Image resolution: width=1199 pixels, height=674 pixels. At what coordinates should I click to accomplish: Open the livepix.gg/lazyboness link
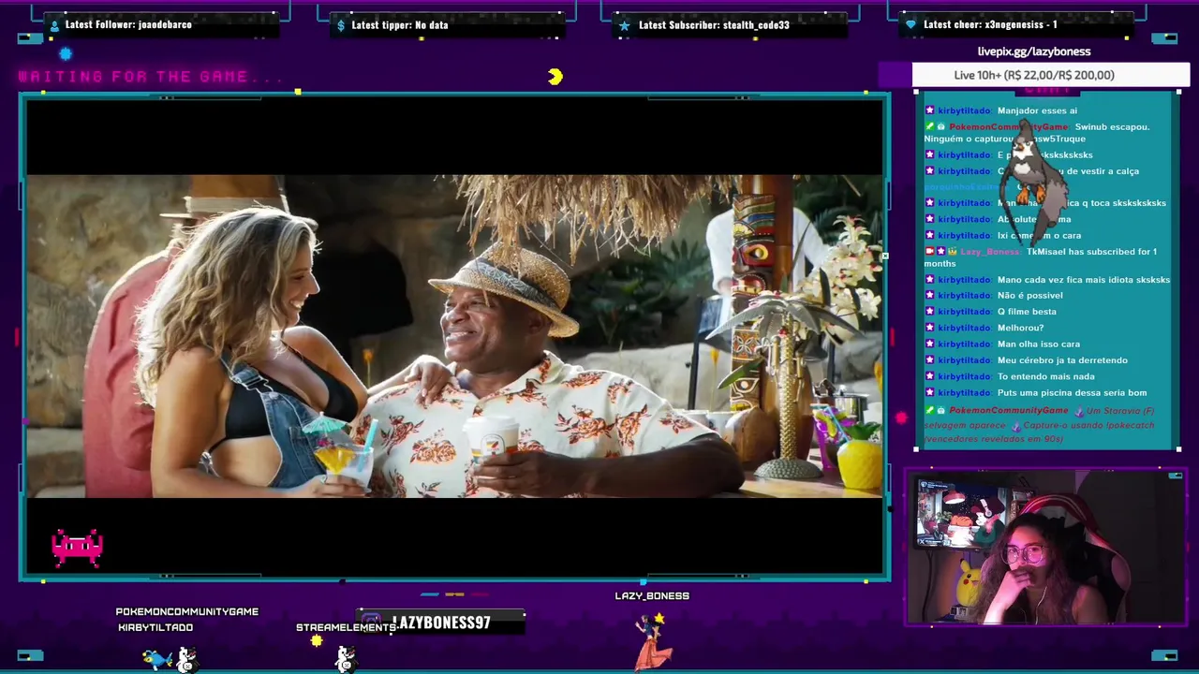1034,51
